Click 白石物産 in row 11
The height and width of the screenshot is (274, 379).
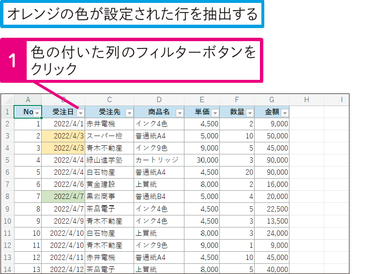[109, 233]
